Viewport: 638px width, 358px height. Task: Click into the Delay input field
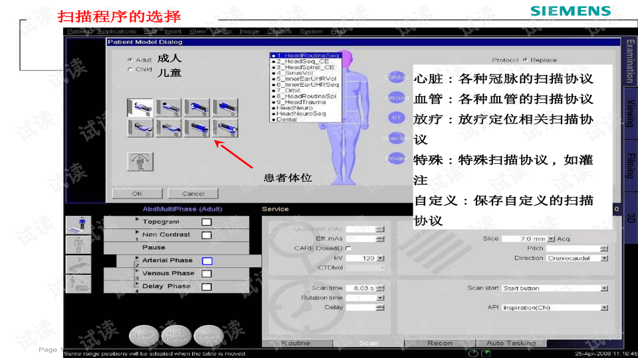361,308
